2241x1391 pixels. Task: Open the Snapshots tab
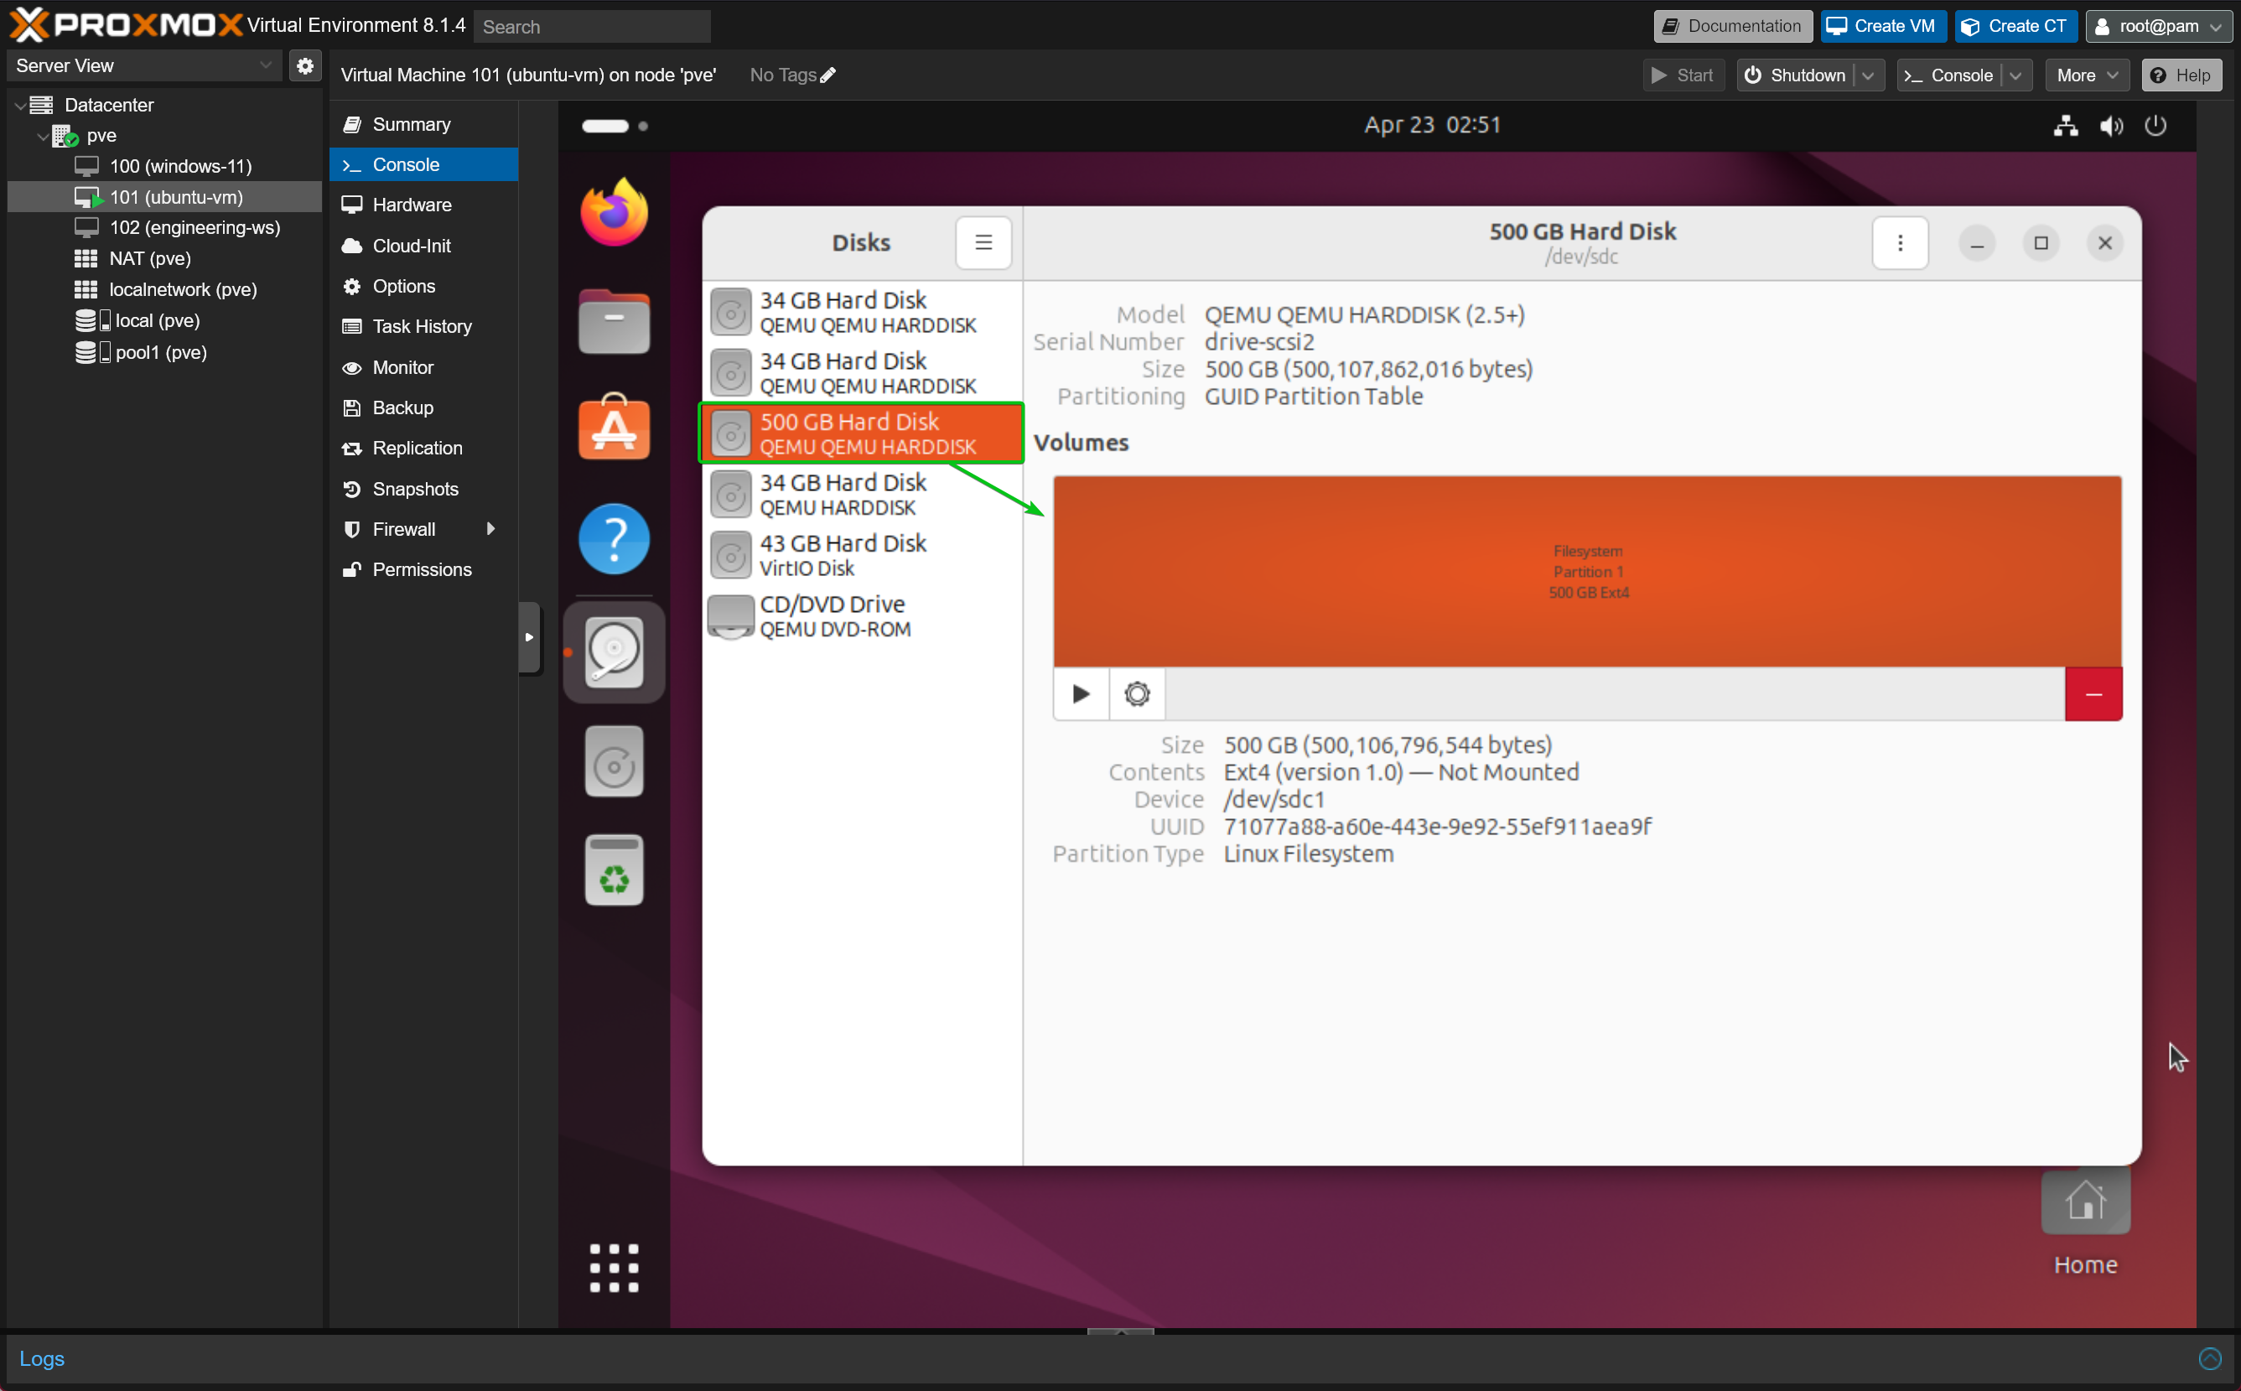click(423, 489)
